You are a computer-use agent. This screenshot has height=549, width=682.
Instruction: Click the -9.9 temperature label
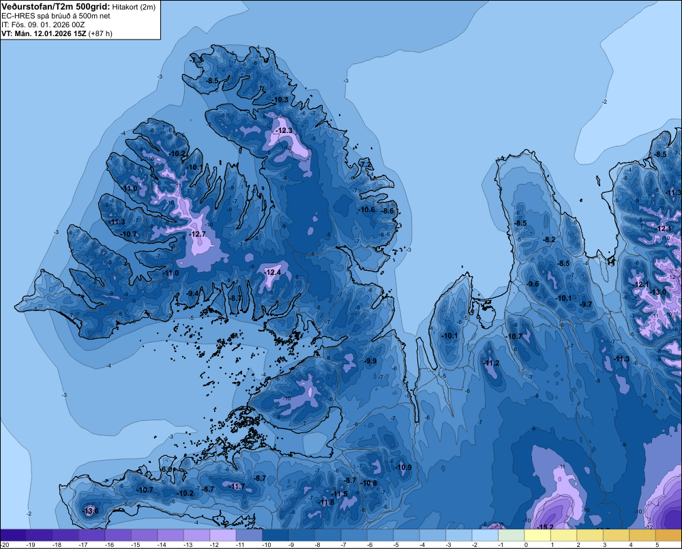tap(370, 361)
